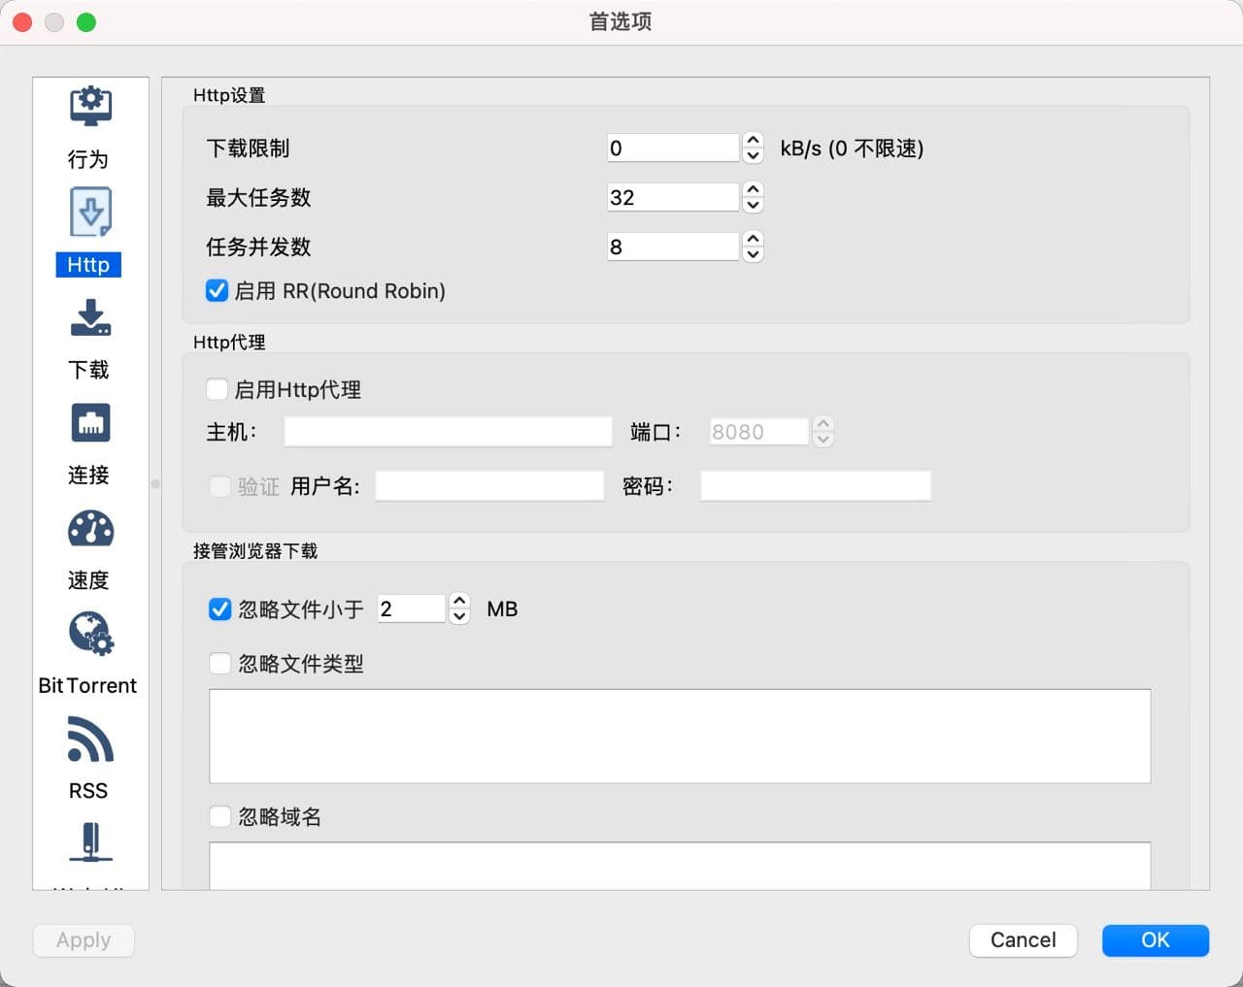Enable the 忽略文件类型 checkbox
The width and height of the screenshot is (1243, 987).
tap(220, 664)
